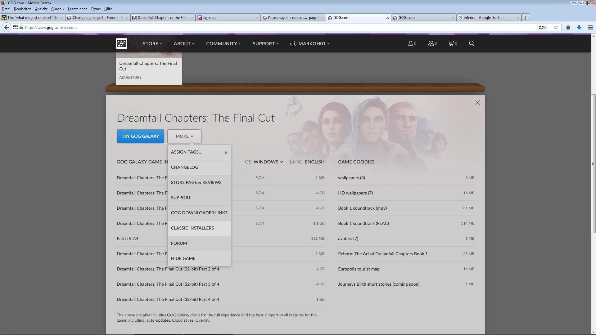
Task: Toggle the MORE dropdown button
Action: [x=184, y=136]
